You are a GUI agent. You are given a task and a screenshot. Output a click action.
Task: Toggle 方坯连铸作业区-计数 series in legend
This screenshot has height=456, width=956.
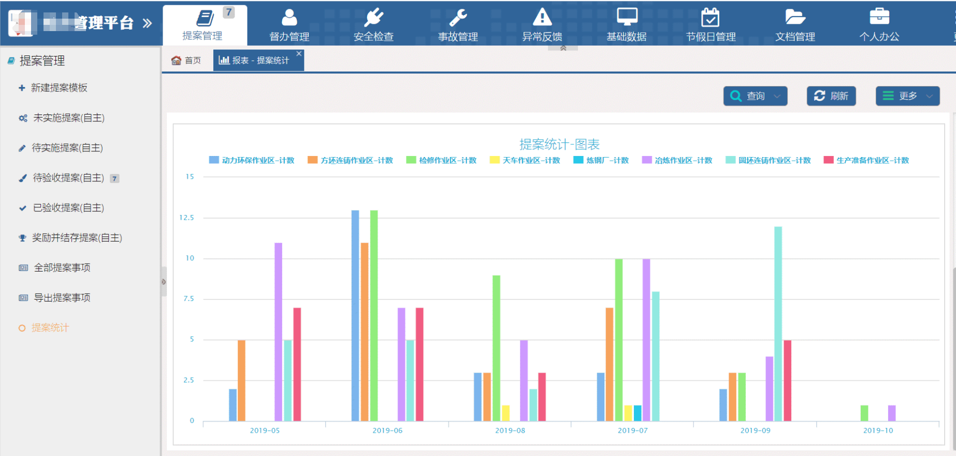[350, 160]
